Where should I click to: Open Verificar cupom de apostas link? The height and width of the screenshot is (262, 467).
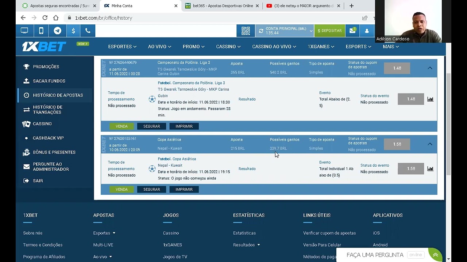point(329,233)
